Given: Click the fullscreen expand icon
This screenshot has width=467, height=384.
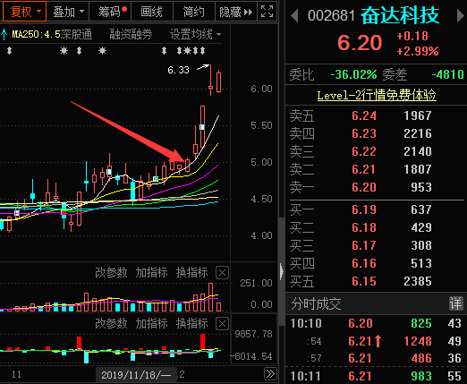Looking at the screenshot, I should (267, 12).
